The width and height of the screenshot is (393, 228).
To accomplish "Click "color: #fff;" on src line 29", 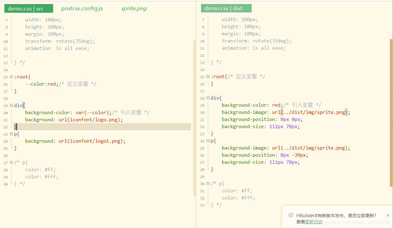I will pos(42,177).
